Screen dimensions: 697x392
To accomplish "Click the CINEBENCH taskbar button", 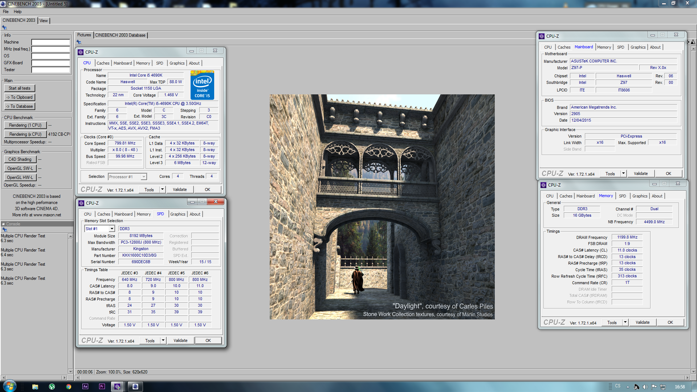I will pos(135,387).
